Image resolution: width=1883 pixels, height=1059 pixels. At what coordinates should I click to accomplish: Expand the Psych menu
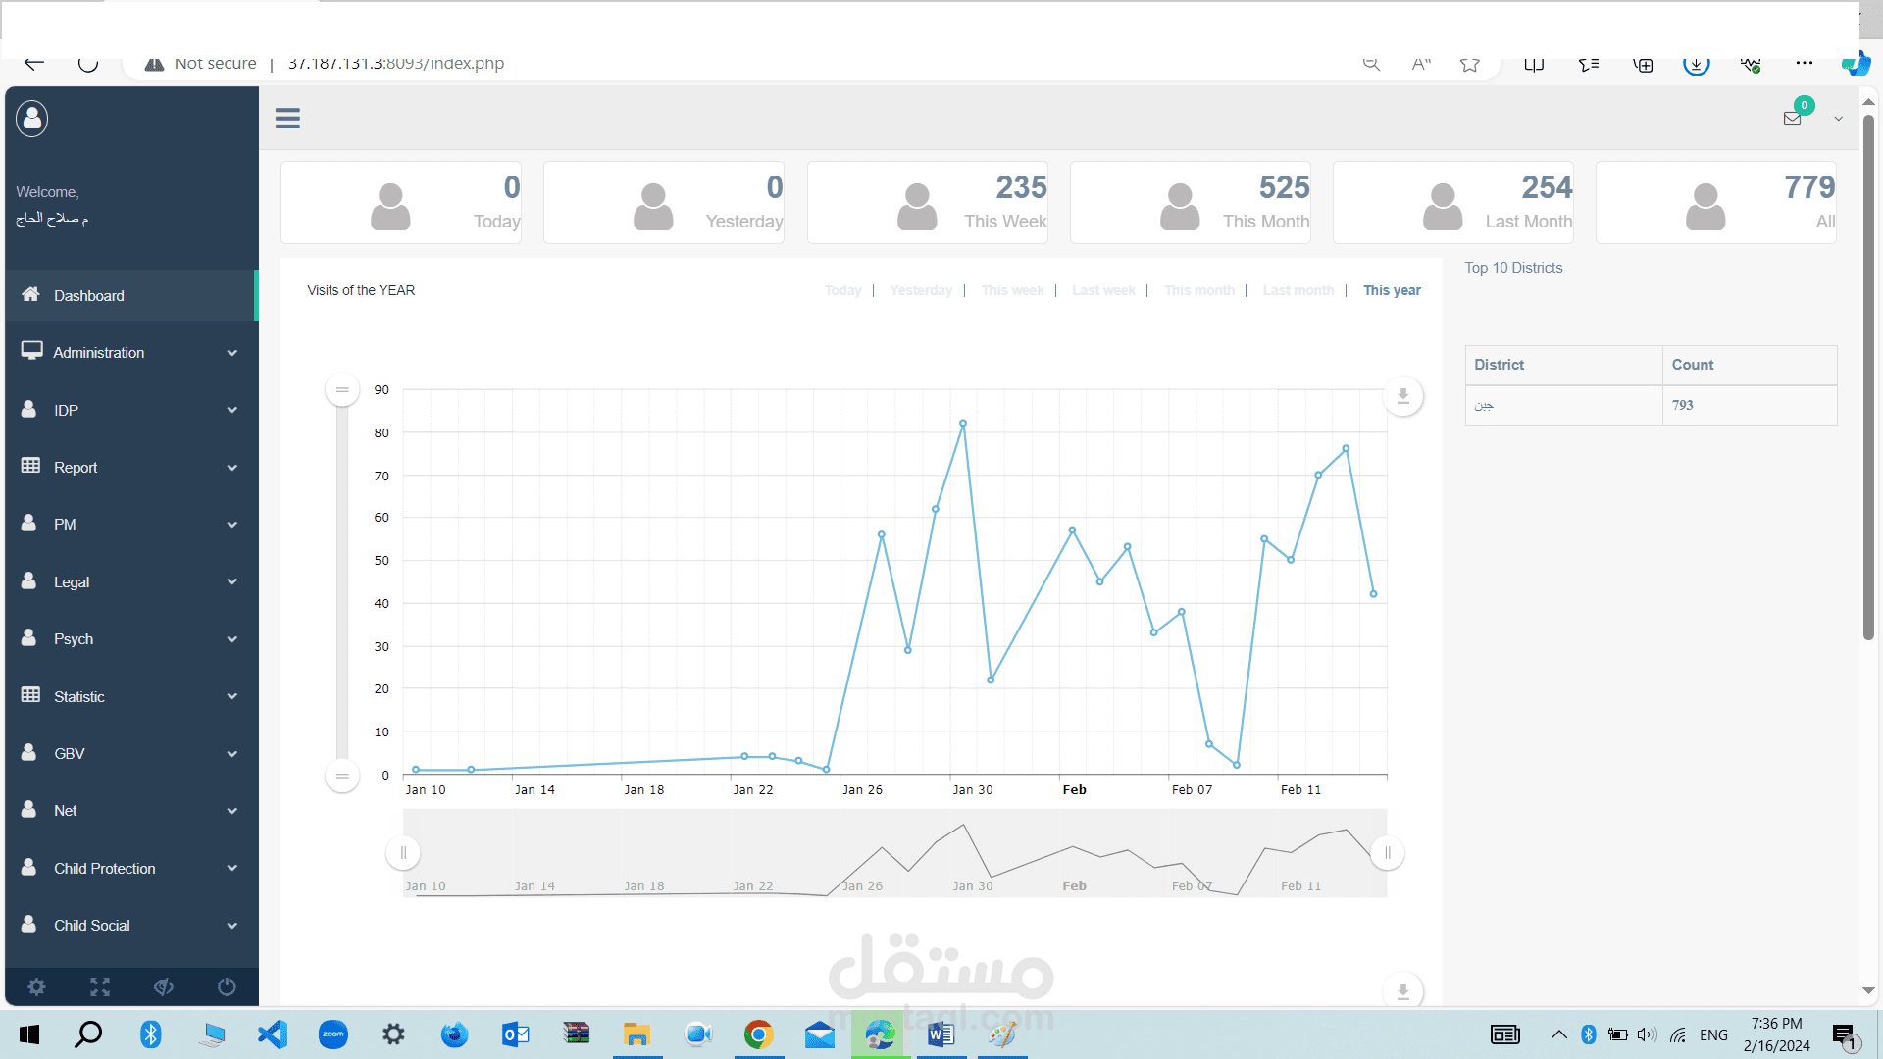(131, 639)
